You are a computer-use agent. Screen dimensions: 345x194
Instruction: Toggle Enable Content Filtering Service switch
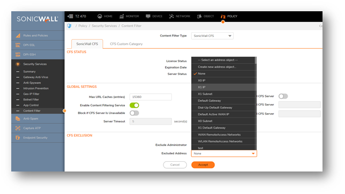134,105
